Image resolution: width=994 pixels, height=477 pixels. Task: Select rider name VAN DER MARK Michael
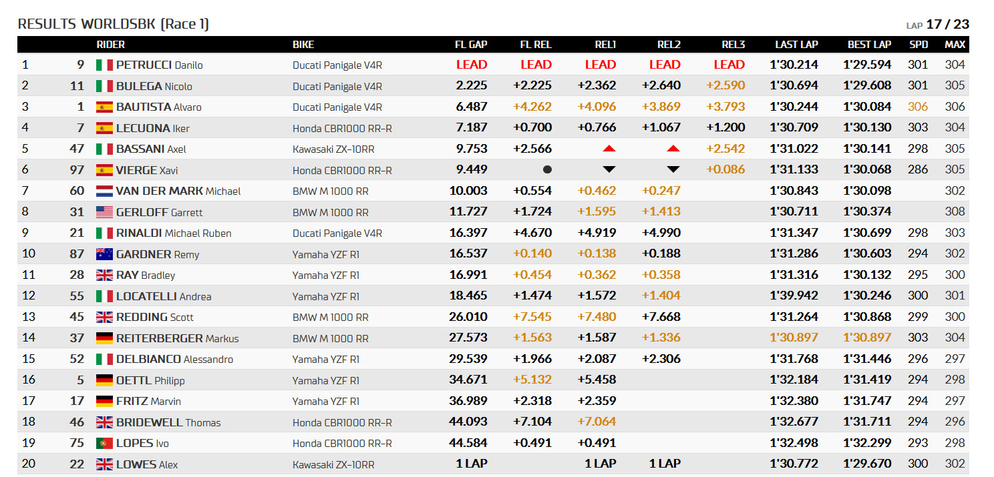point(178,191)
